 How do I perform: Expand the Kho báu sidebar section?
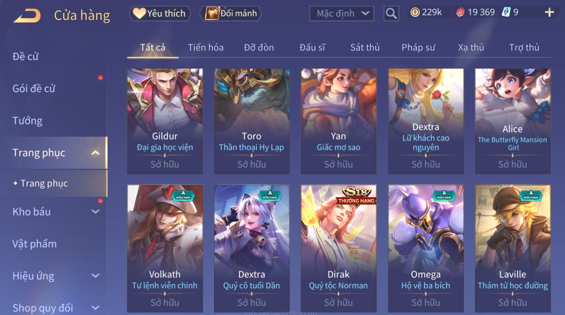click(x=95, y=212)
